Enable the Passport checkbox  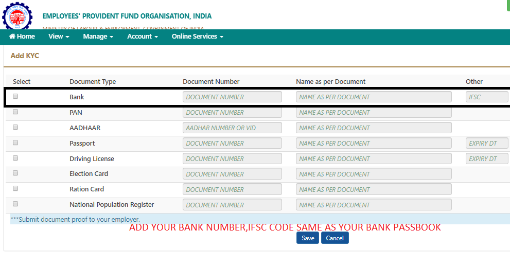(15, 143)
